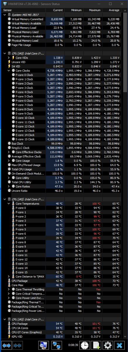The height and width of the screenshot is (352, 128).
Task: Expand the Core Usage row
Action: pos(9,161)
